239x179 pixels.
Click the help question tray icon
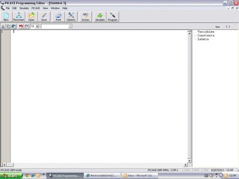point(211,176)
